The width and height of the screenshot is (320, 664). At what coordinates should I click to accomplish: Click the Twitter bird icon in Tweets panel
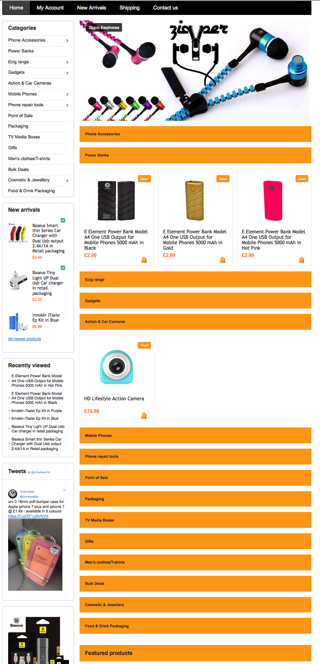65,490
